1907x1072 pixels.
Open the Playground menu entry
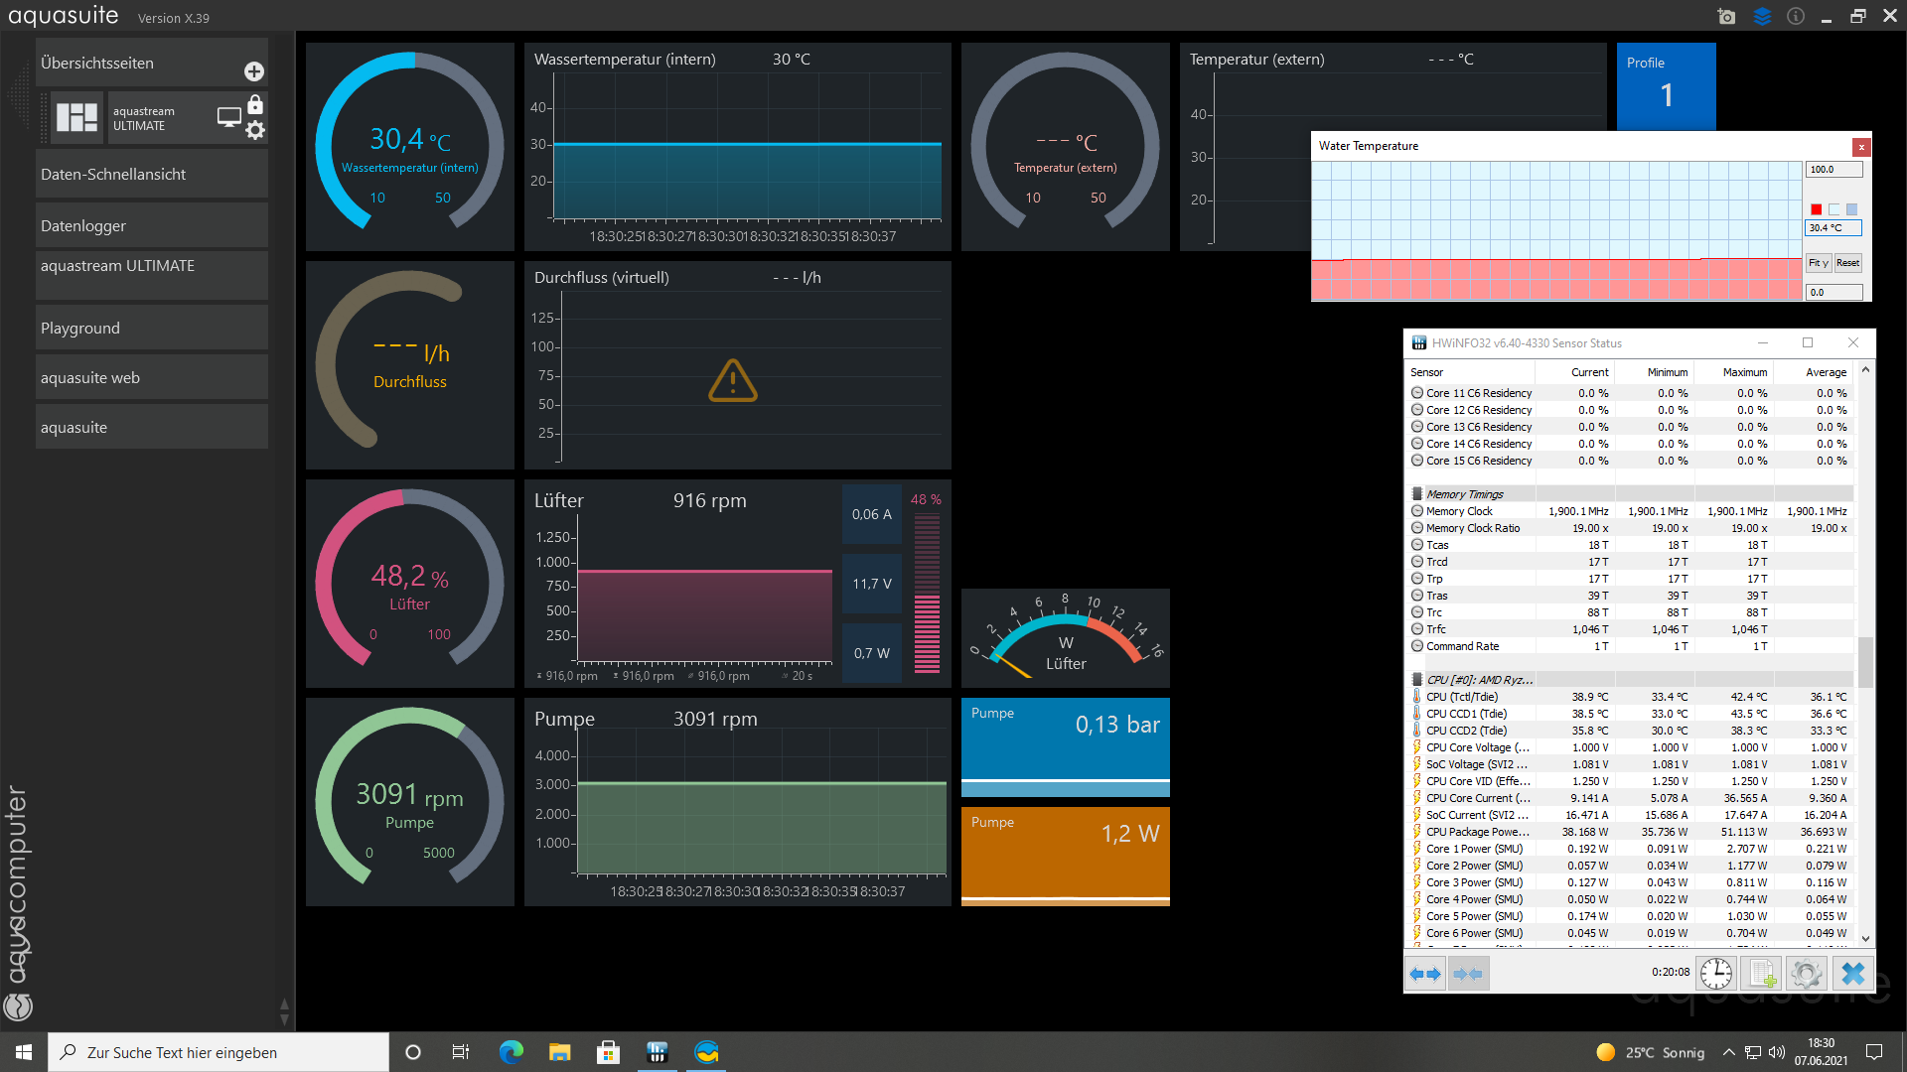click(151, 329)
